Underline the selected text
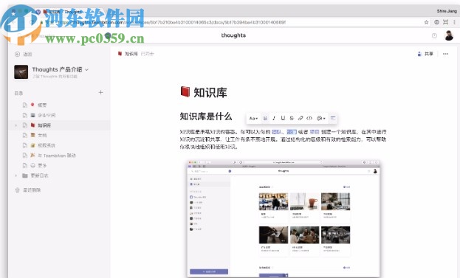 coord(283,118)
